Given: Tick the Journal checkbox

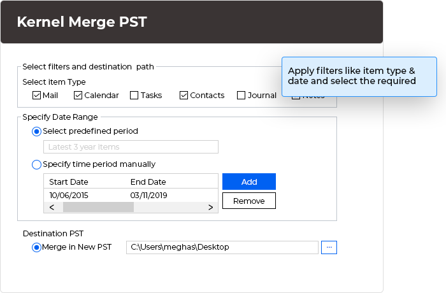Looking at the screenshot, I should (241, 96).
